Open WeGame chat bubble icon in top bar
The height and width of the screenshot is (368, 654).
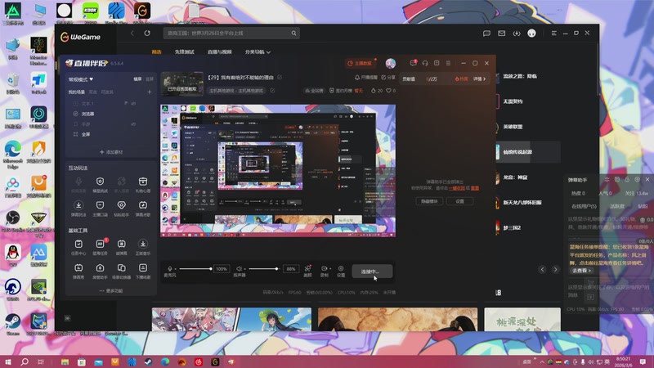click(486, 33)
